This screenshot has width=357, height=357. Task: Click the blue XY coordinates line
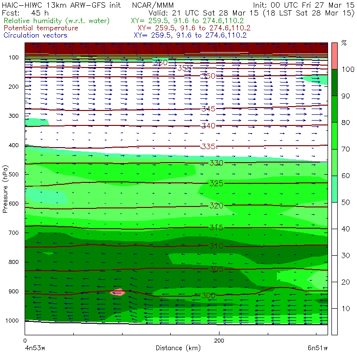click(190, 35)
